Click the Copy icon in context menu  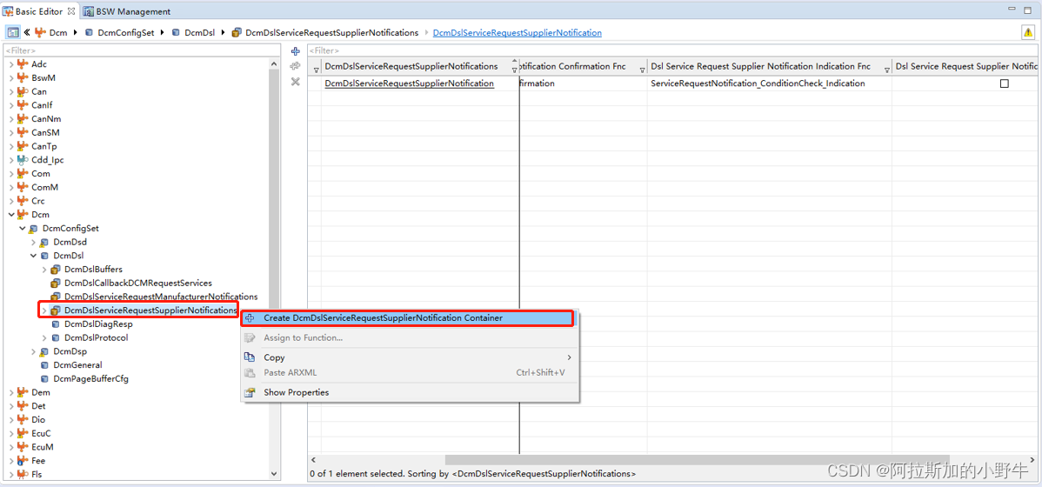coord(250,357)
